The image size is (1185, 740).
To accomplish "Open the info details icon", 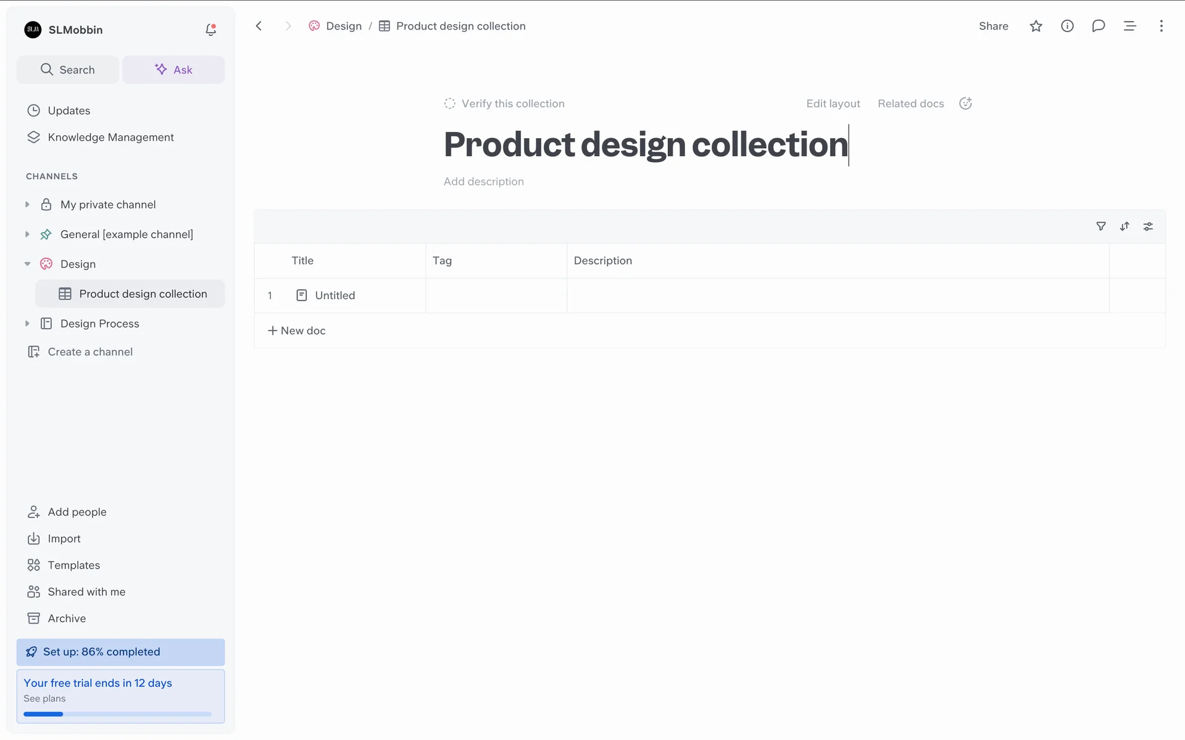I will pyautogui.click(x=1067, y=26).
